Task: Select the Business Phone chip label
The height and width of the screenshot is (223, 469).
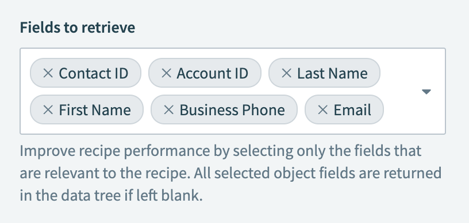Action: point(232,110)
